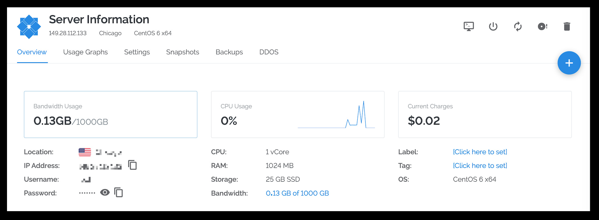This screenshot has height=220, width=599.
Task: Select the Backups tab
Action: (229, 52)
